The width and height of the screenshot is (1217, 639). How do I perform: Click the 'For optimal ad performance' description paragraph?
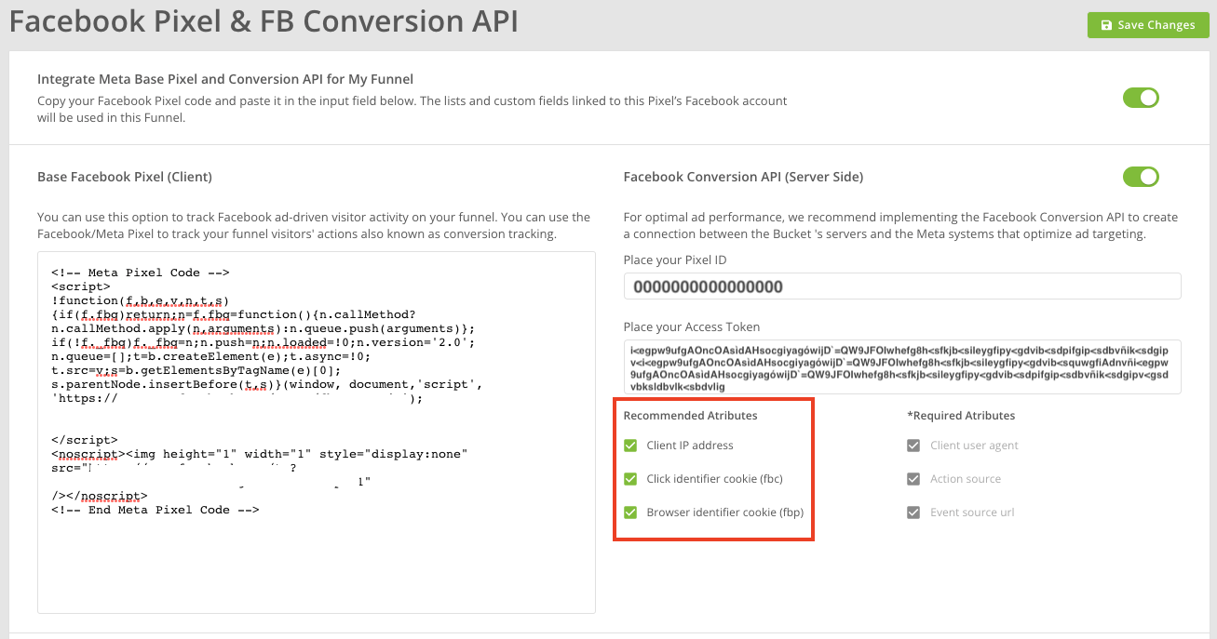pos(900,226)
